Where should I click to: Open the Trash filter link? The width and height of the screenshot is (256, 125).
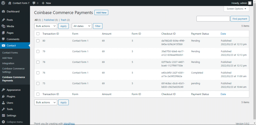[x=63, y=20]
